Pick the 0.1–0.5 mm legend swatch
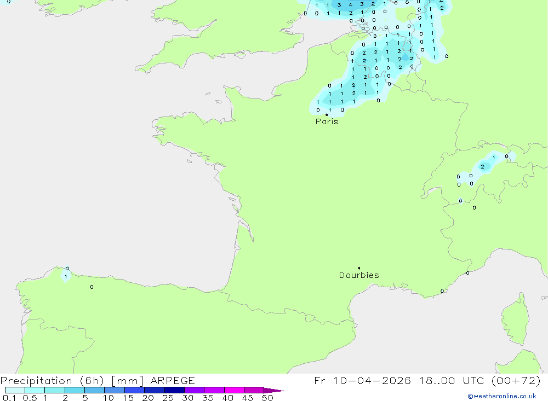548x401 pixels. (15, 390)
